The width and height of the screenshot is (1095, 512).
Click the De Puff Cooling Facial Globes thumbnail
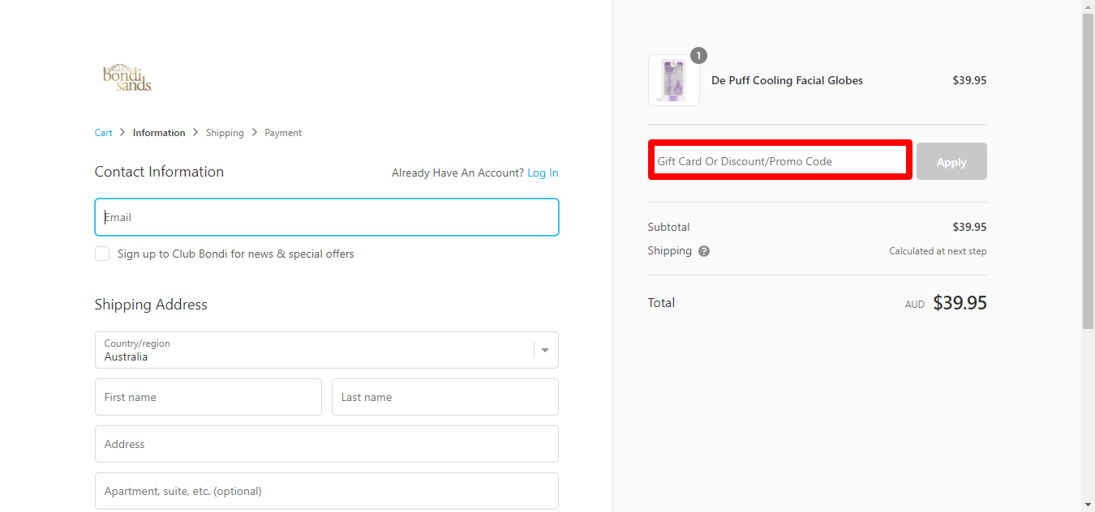point(673,80)
